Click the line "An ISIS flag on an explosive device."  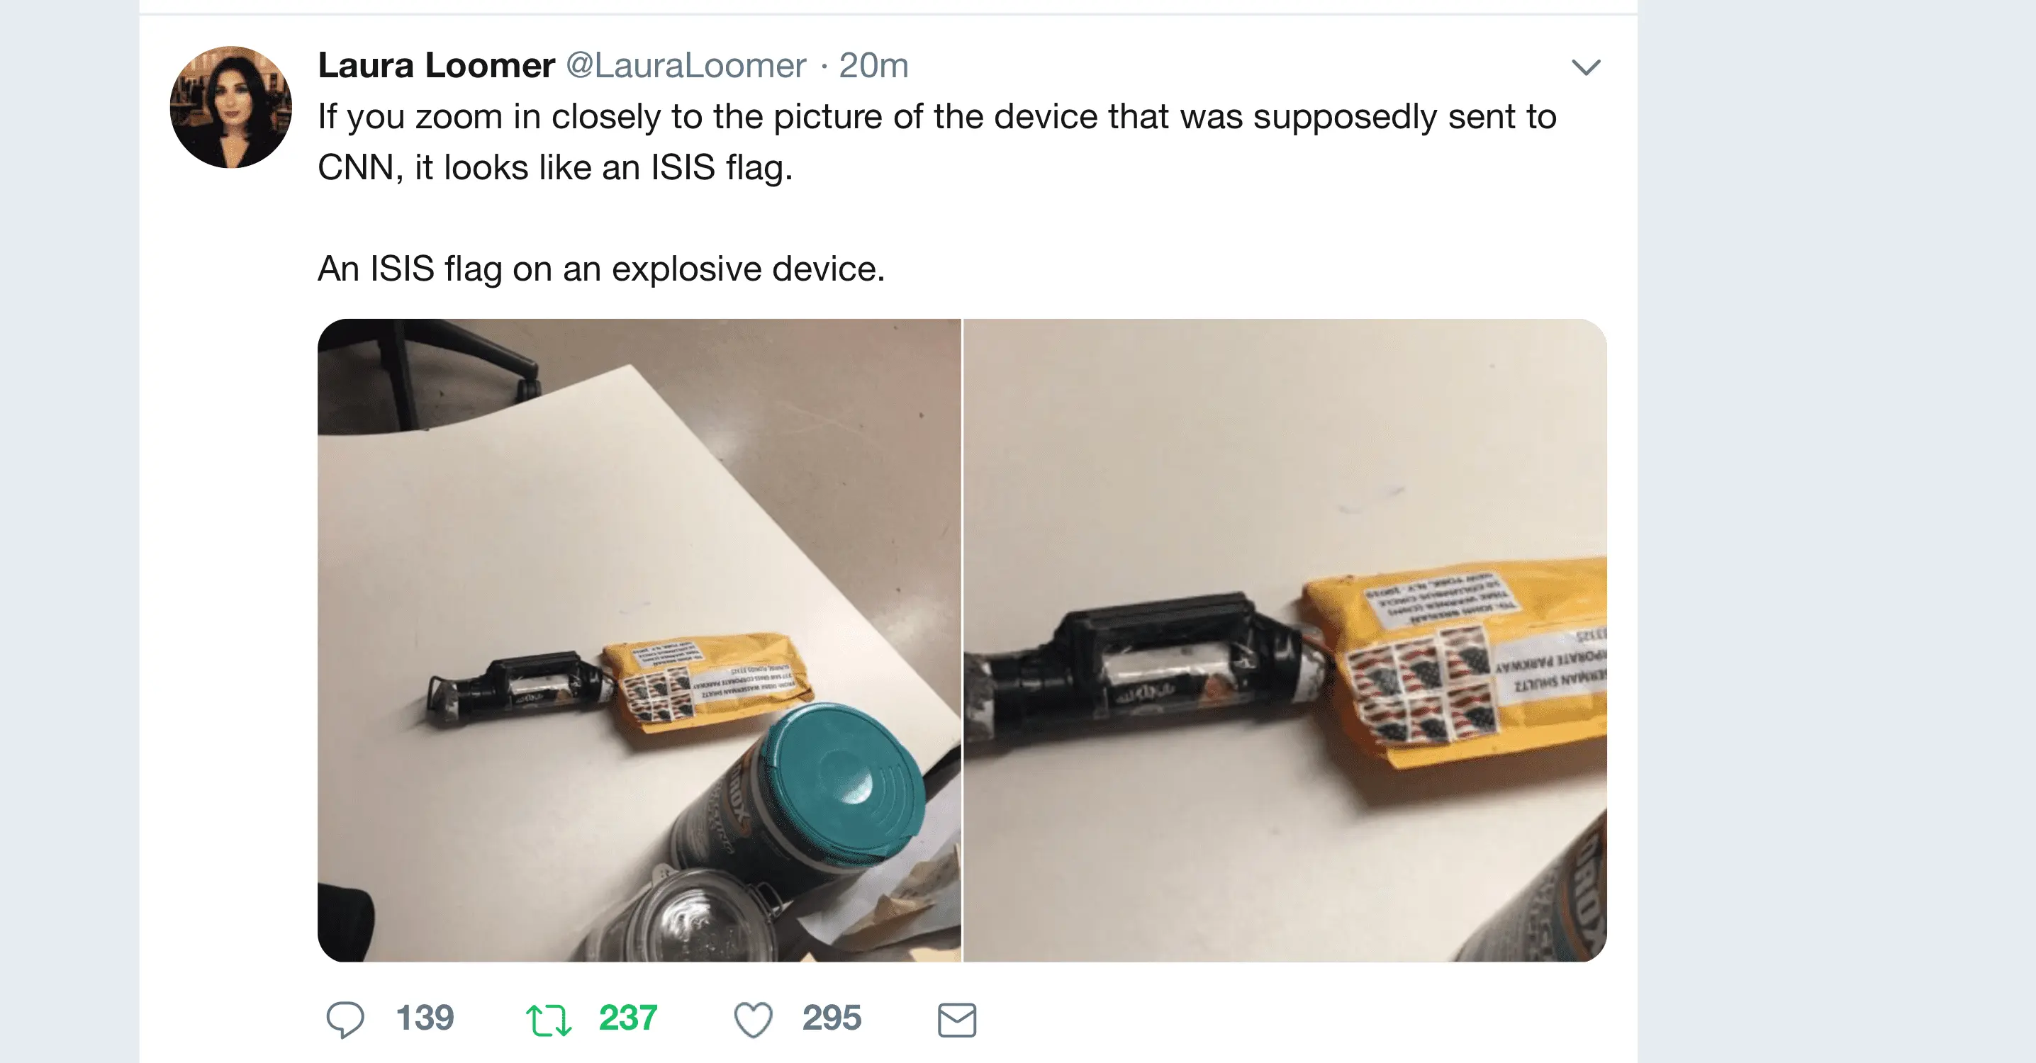(x=601, y=269)
